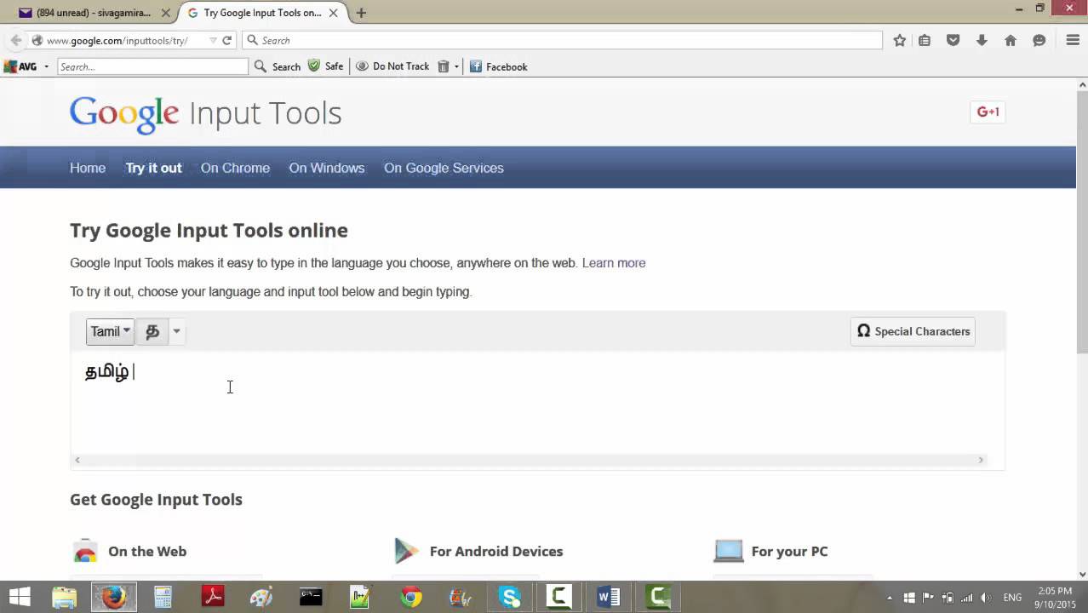Click the text area left scroll arrow
The width and height of the screenshot is (1088, 613).
[77, 460]
